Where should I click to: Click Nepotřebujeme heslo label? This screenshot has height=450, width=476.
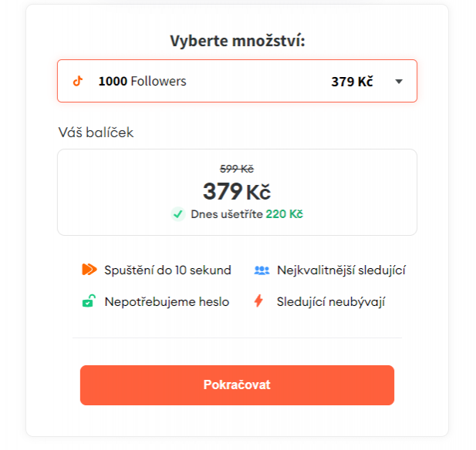pyautogui.click(x=167, y=302)
